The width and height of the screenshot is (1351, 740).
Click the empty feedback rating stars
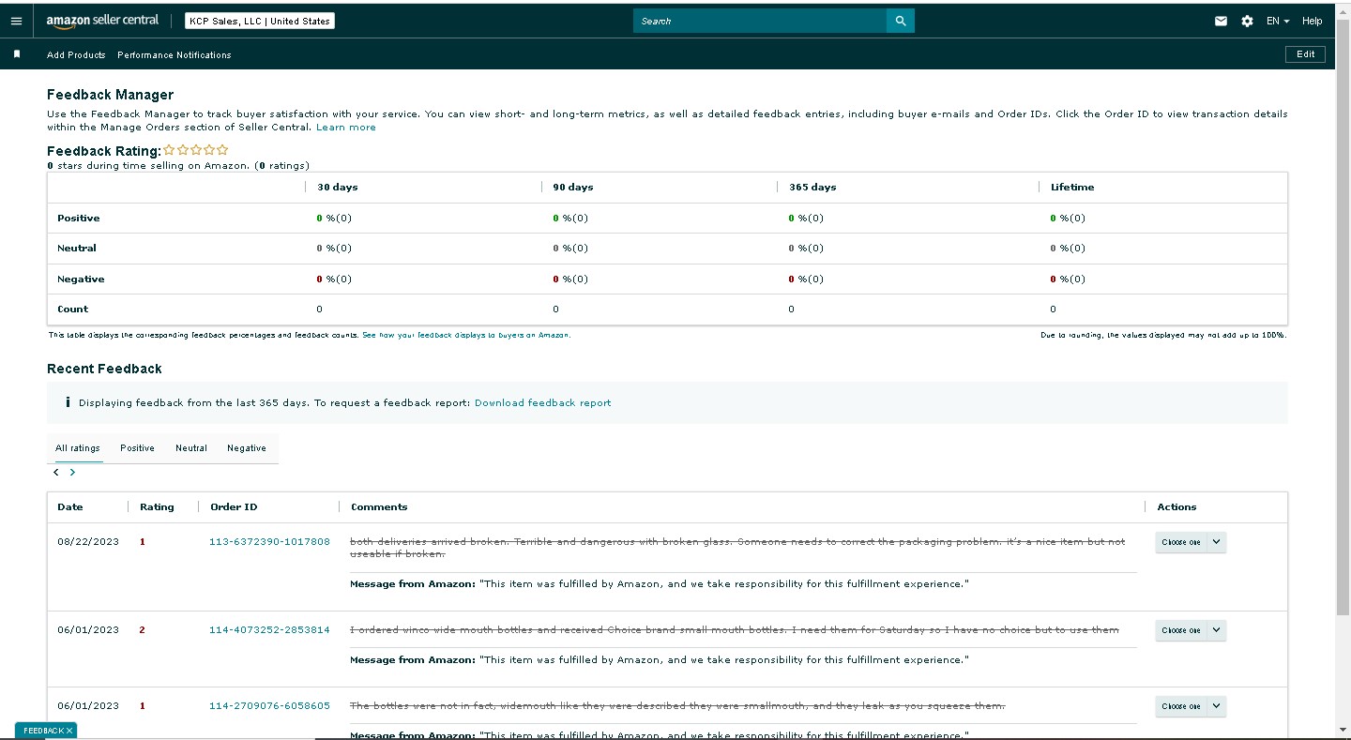point(196,150)
